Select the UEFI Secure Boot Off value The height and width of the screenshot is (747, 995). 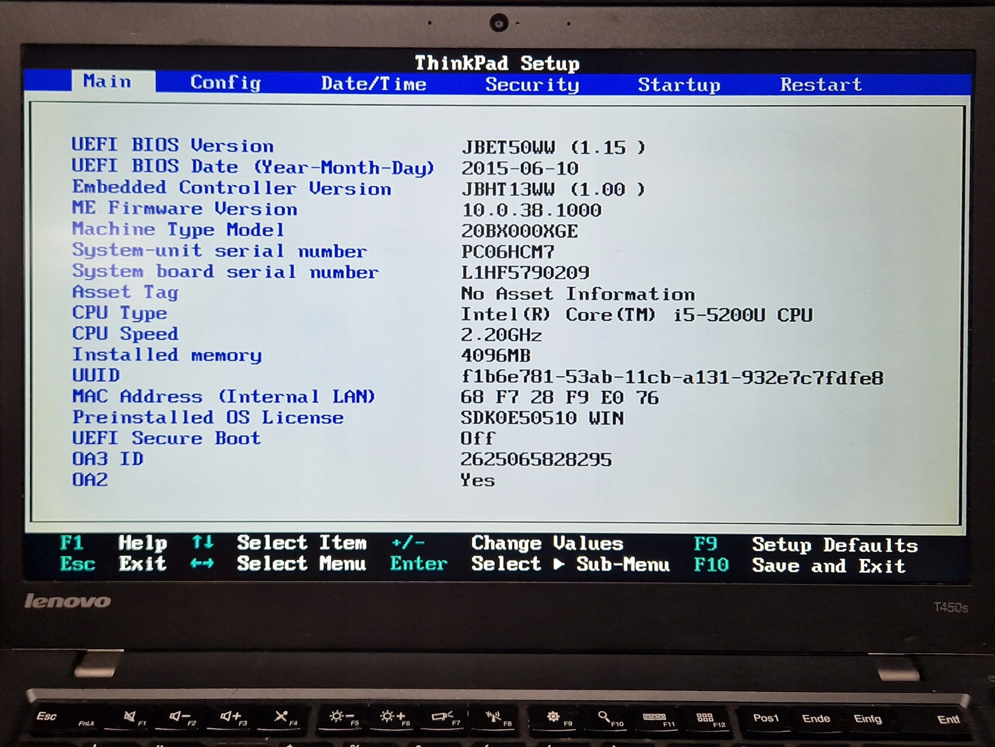477,438
